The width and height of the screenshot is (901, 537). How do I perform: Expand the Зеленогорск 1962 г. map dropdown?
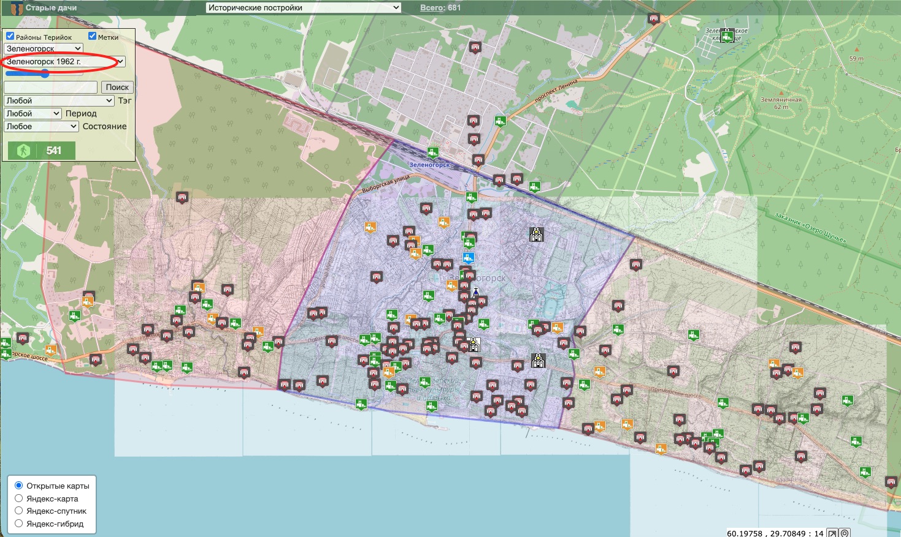(64, 61)
